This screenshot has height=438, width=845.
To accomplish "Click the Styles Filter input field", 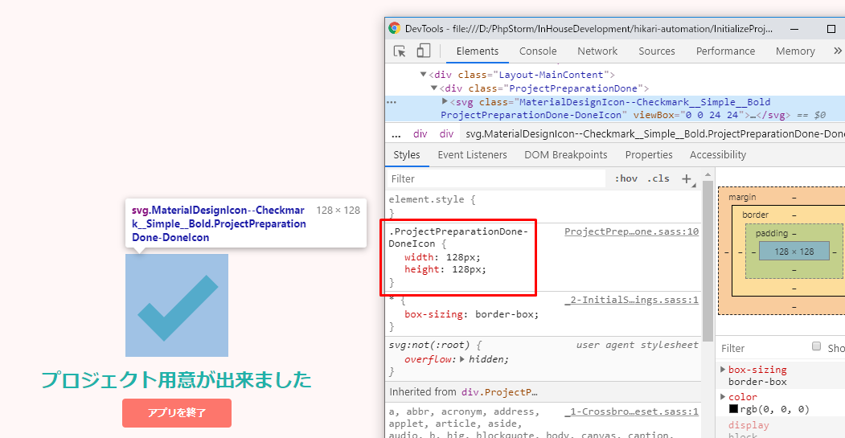I will 496,179.
